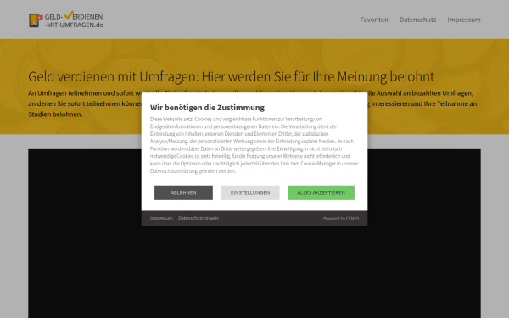This screenshot has width=509, height=318.
Task: Click the heading 'Wir benötigen die Zustimmung'
Action: (207, 107)
